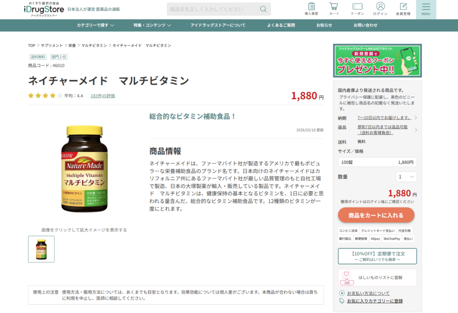Click the search magnifier icon

pyautogui.click(x=263, y=9)
